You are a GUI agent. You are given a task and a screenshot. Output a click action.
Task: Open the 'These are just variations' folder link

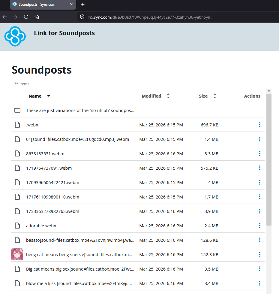click(x=80, y=111)
